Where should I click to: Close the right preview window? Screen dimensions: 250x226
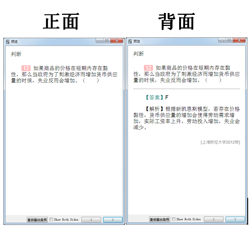[239, 40]
